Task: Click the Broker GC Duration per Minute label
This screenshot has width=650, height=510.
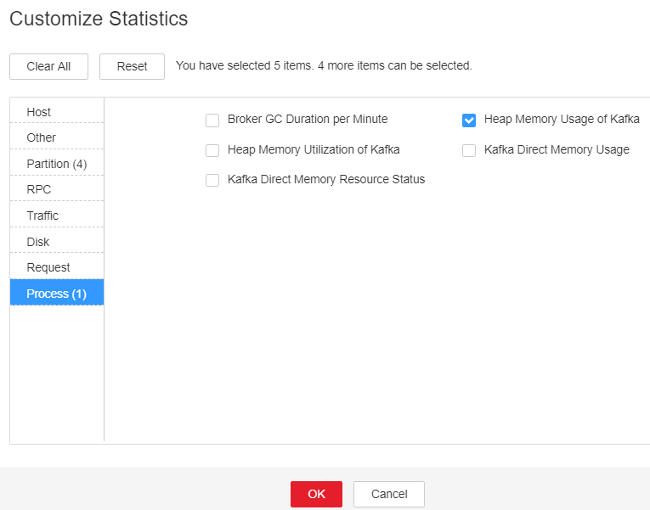Action: point(308,119)
